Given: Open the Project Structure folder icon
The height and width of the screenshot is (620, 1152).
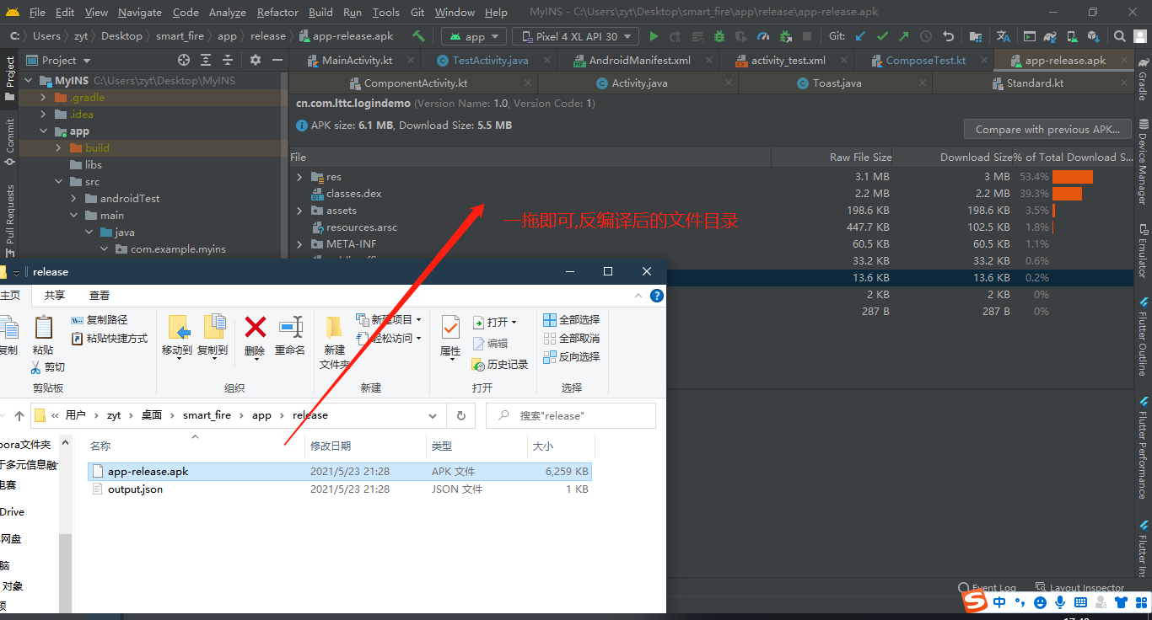Looking at the screenshot, I should [x=976, y=36].
